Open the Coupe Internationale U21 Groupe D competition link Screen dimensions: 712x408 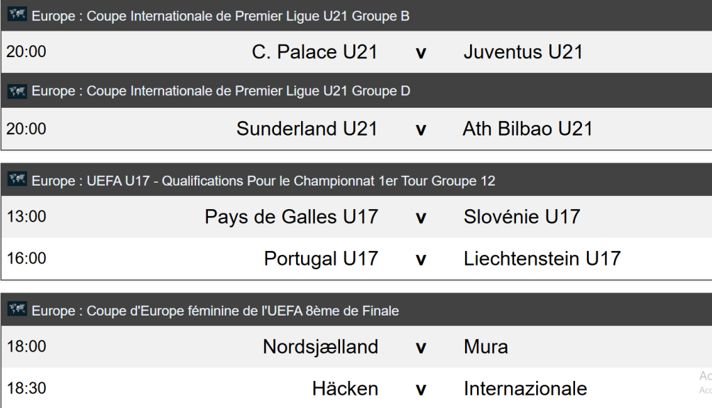pos(220,92)
